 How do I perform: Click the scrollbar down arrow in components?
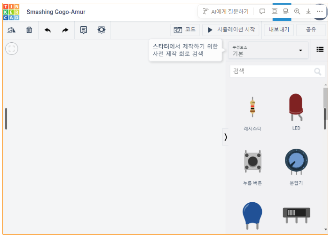click(325, 229)
